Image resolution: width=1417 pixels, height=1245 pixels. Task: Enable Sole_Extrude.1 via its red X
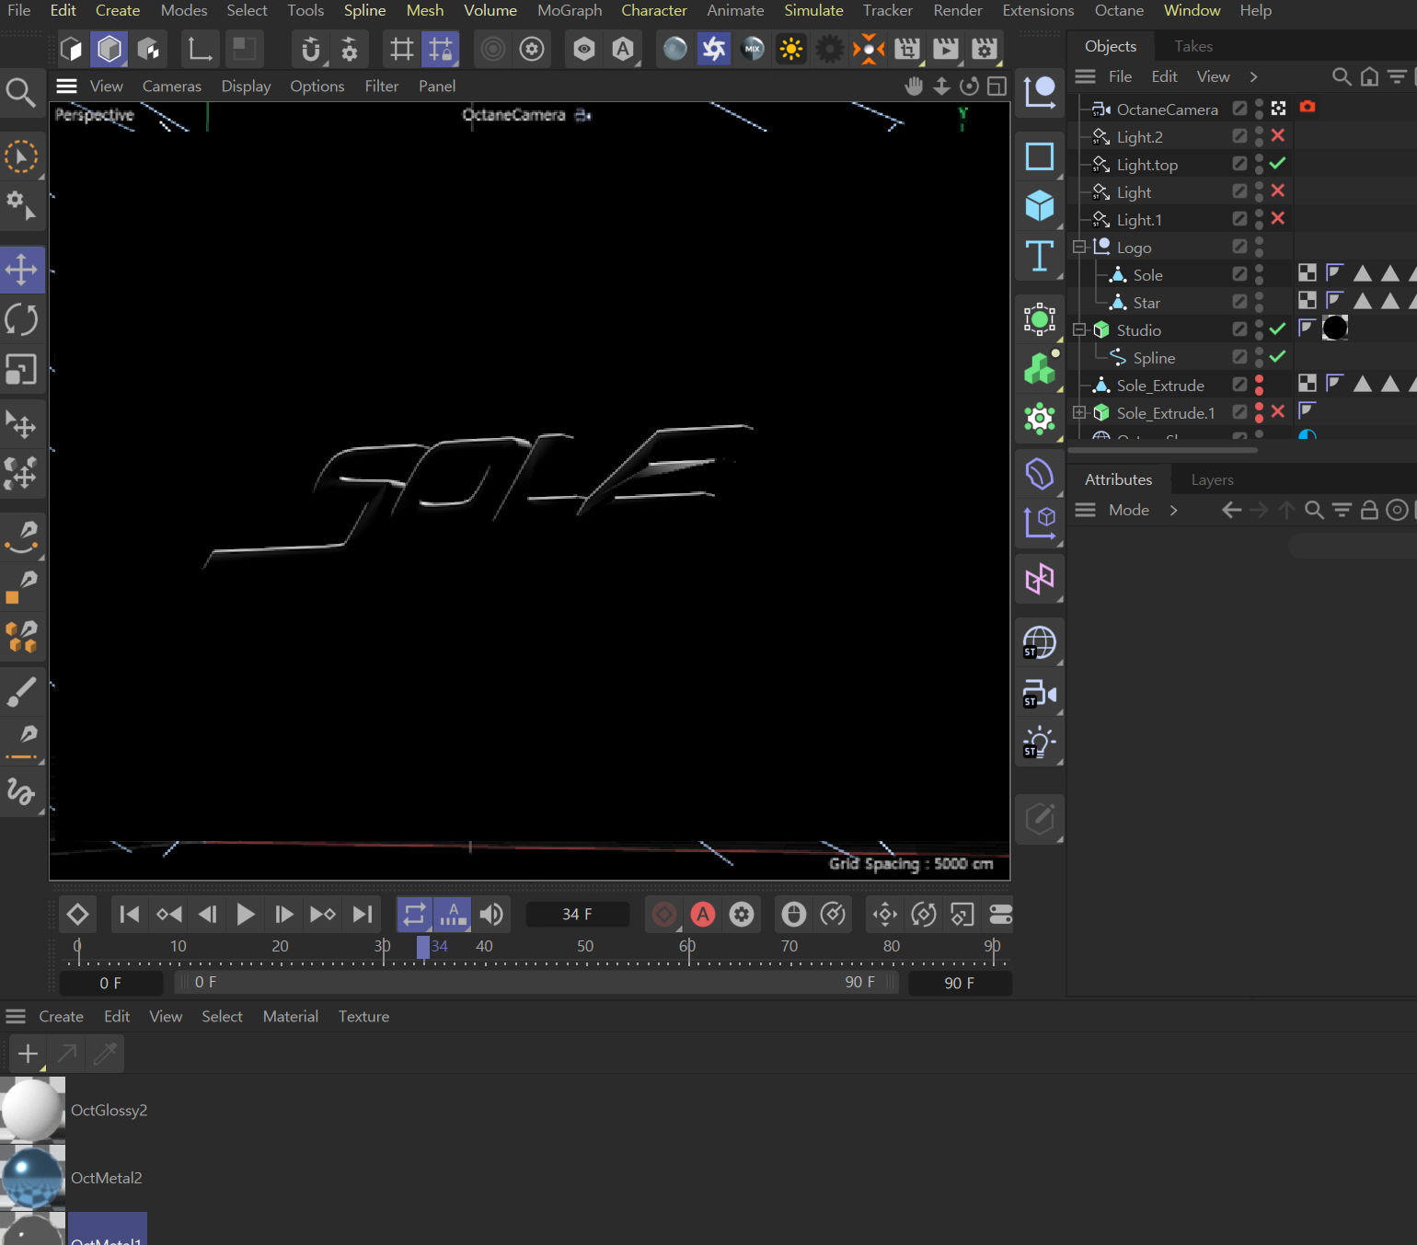click(1277, 411)
